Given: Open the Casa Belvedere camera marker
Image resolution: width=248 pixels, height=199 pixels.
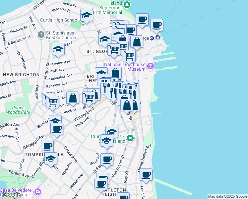Looking at the screenshot, I should click(38, 192).
